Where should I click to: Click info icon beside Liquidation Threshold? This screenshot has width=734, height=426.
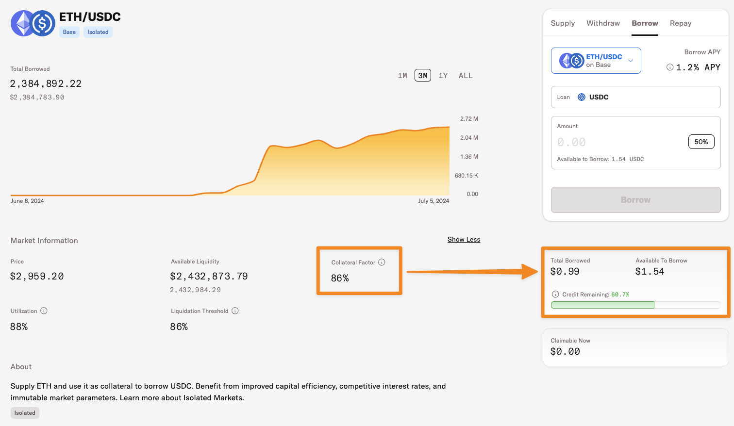pos(235,311)
